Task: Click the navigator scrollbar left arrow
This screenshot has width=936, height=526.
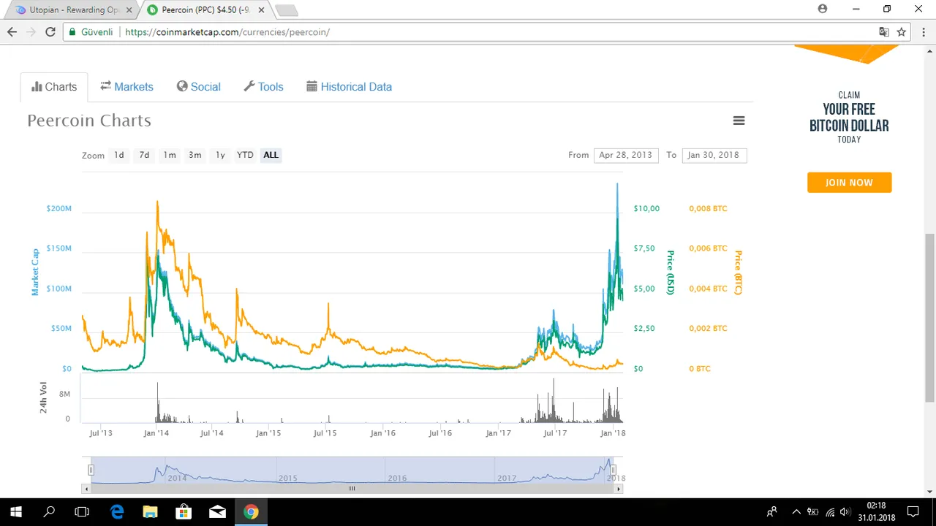Action: coord(86,489)
